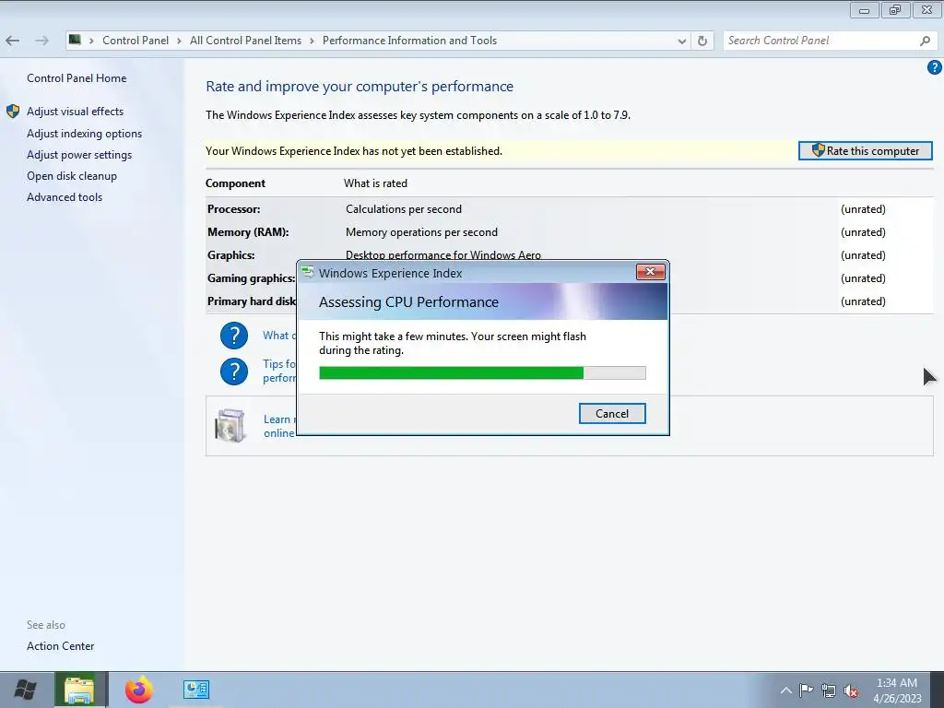This screenshot has width=944, height=708.
Task: Click the network tray icon
Action: click(x=829, y=691)
